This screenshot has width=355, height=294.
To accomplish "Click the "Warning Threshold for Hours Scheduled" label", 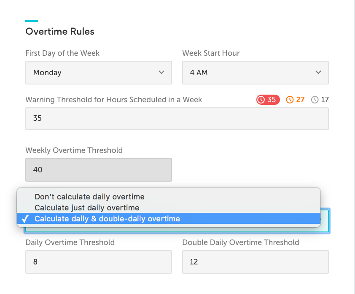I will [x=114, y=100].
